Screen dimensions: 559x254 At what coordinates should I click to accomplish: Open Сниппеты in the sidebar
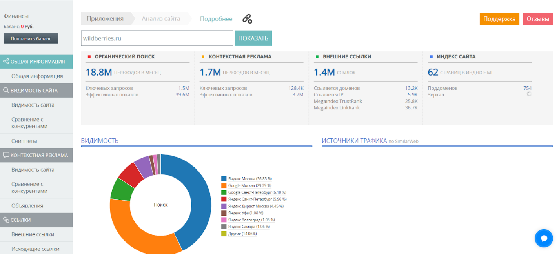(x=36, y=141)
